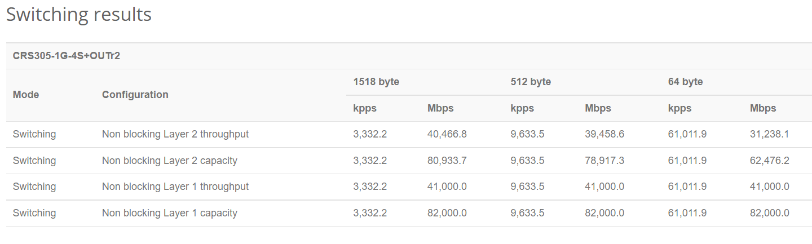
Task: Select the 78,917.3 Mbps value
Action: pos(604,161)
